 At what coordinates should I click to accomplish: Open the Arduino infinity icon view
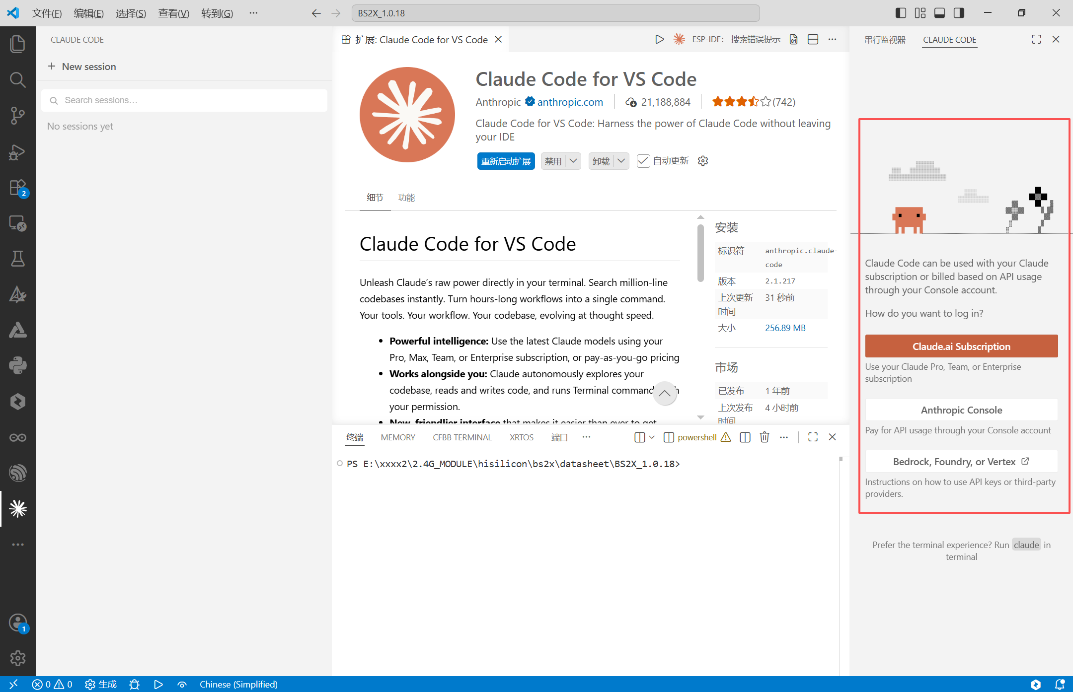pos(18,437)
